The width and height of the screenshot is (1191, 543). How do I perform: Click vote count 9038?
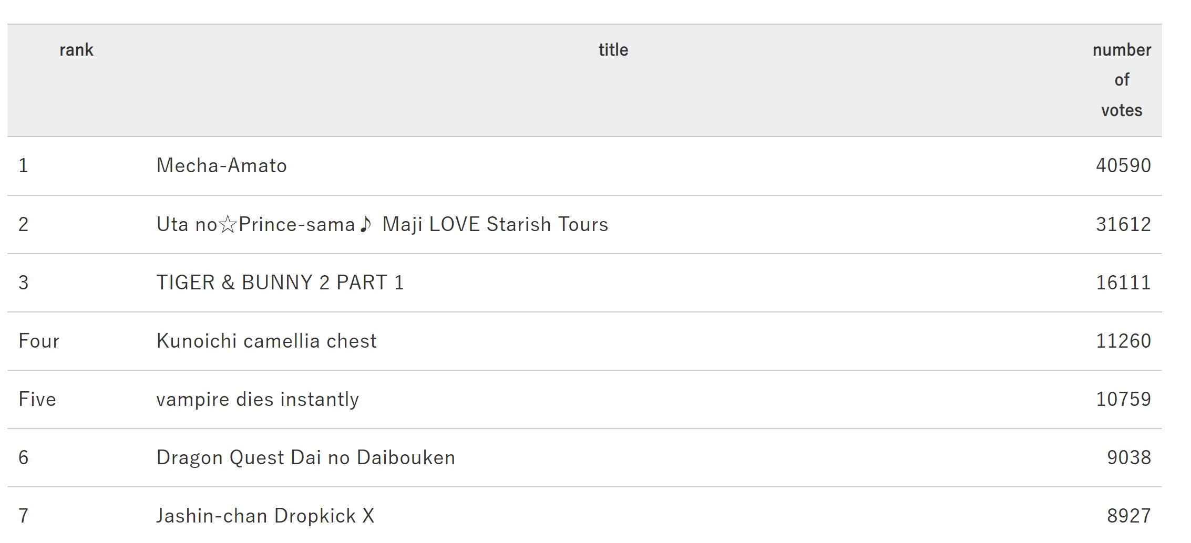(1129, 458)
